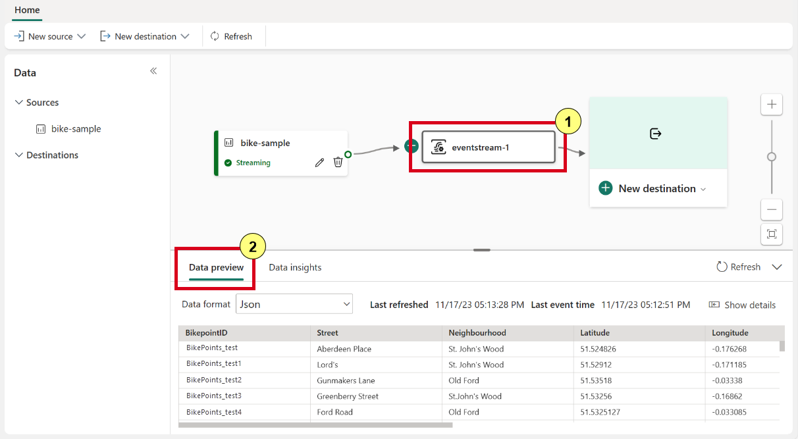
Task: Collapse the Sources tree section
Action: pyautogui.click(x=19, y=103)
